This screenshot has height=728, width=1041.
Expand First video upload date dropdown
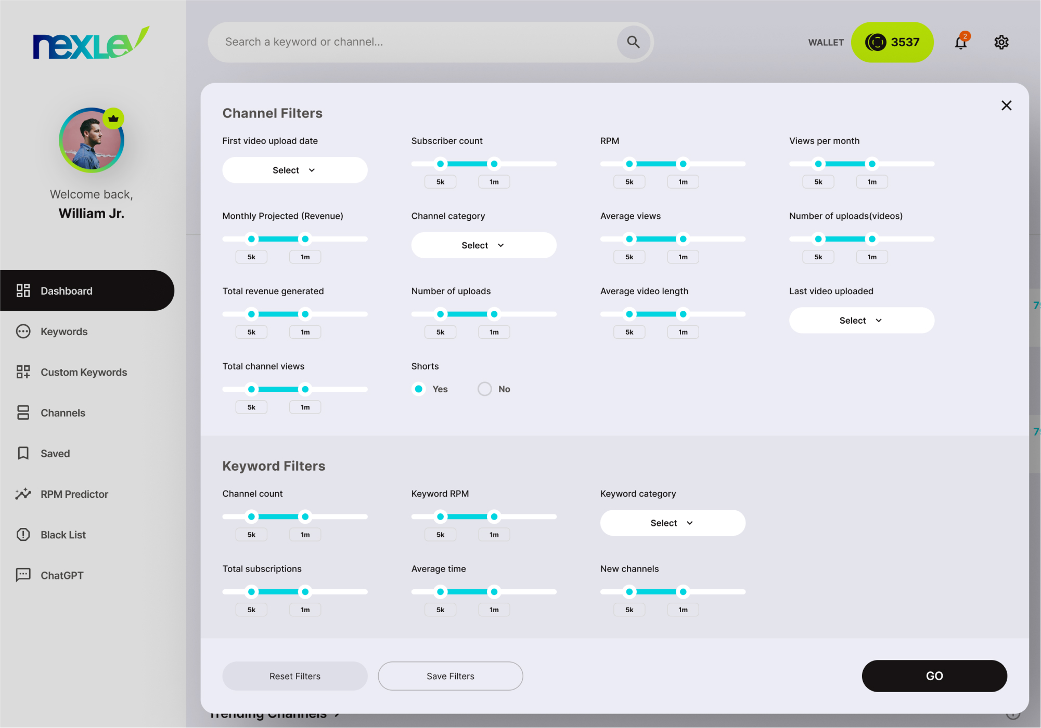(294, 170)
